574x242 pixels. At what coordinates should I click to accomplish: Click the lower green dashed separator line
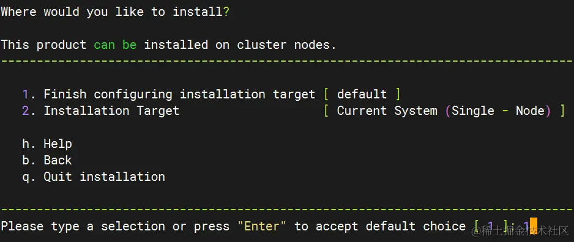[x=287, y=210]
